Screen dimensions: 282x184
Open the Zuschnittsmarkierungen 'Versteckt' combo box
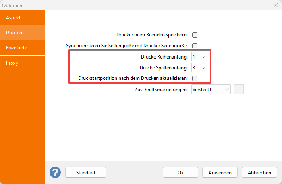click(211, 89)
